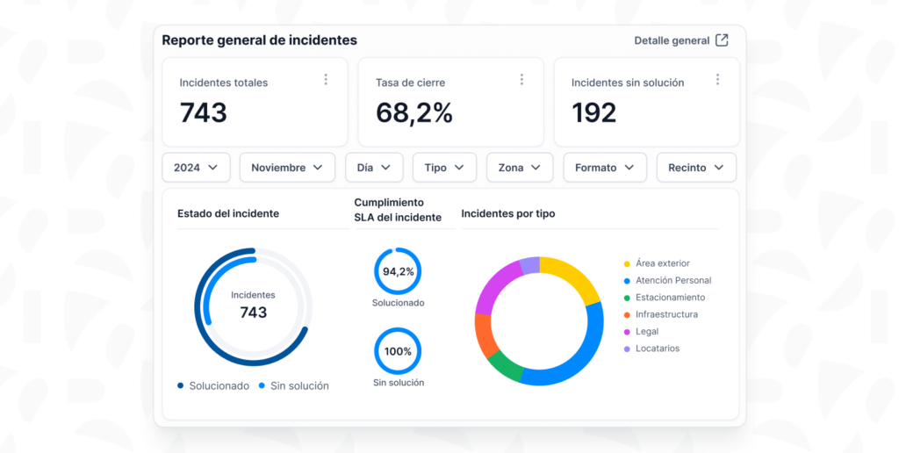899x453 pixels.
Task: Select Atención Personal in the chart legend
Action: (673, 281)
